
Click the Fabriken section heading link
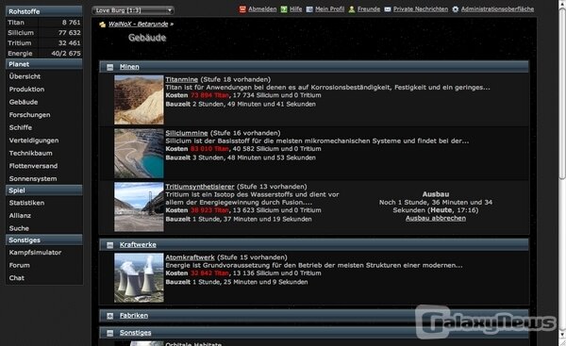tap(134, 316)
